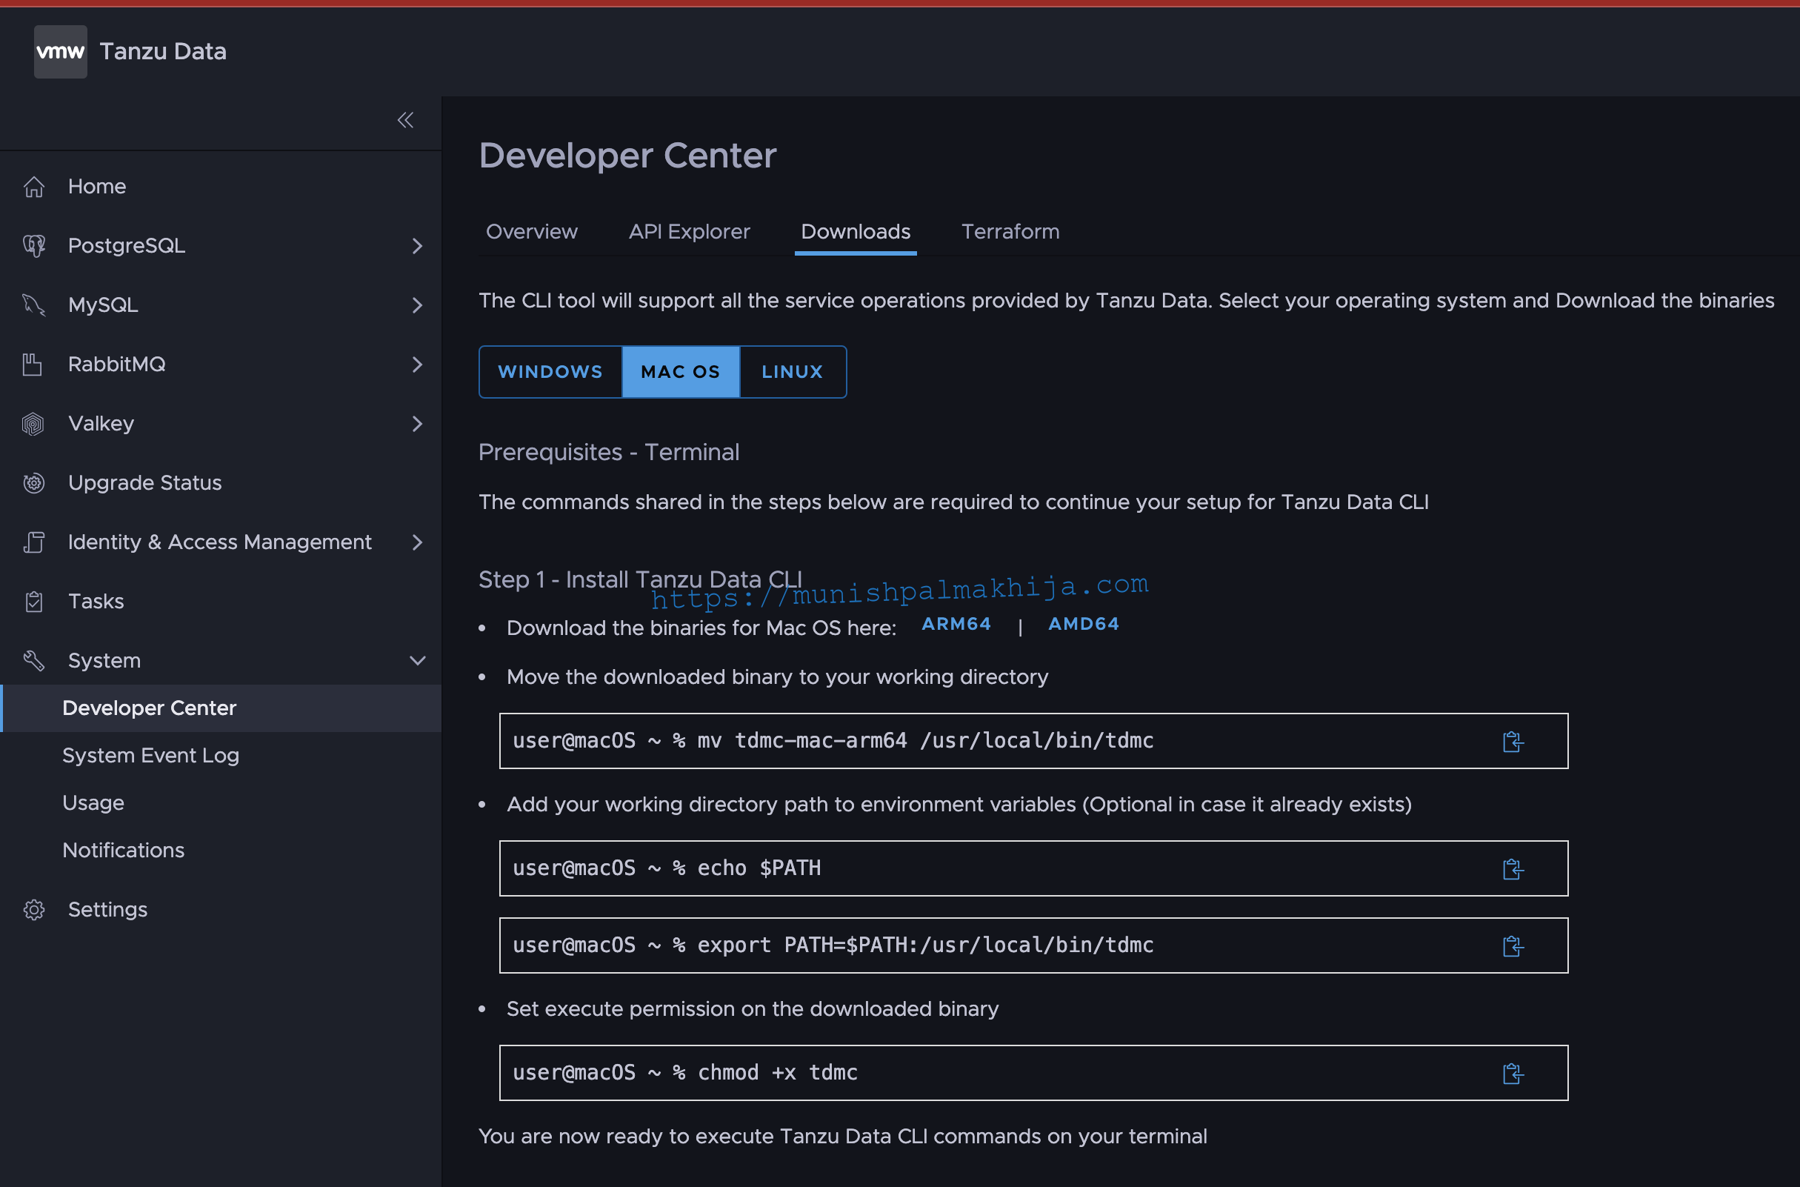
Task: Expand the Valkey menu chevron
Action: (417, 424)
